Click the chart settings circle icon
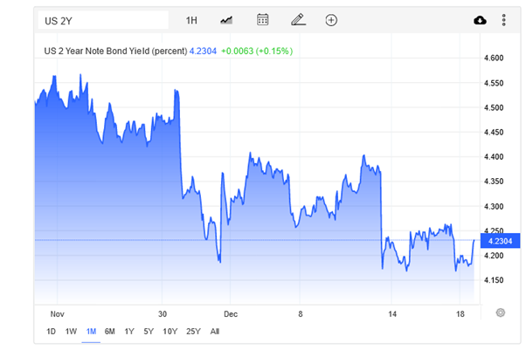 pyautogui.click(x=500, y=312)
